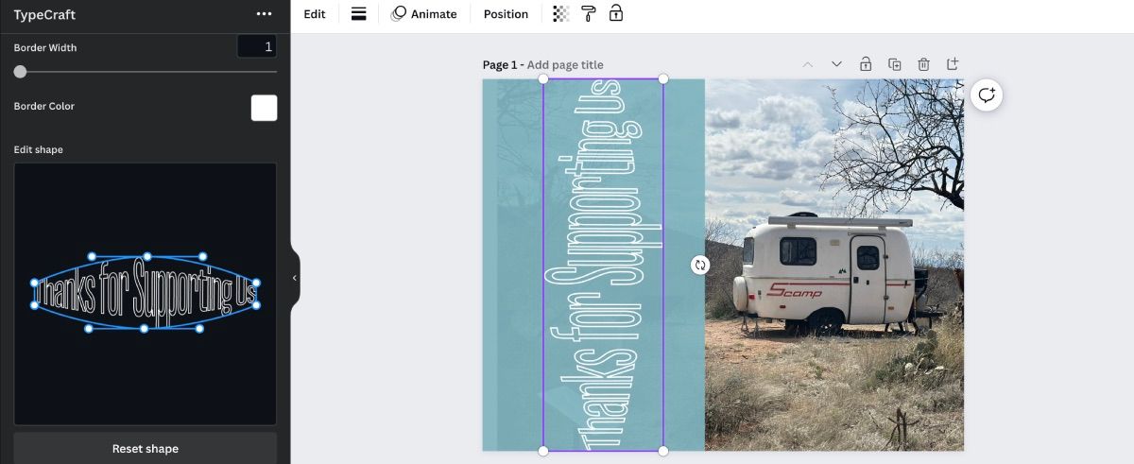Open the Position panel
The width and height of the screenshot is (1134, 464).
506,14
